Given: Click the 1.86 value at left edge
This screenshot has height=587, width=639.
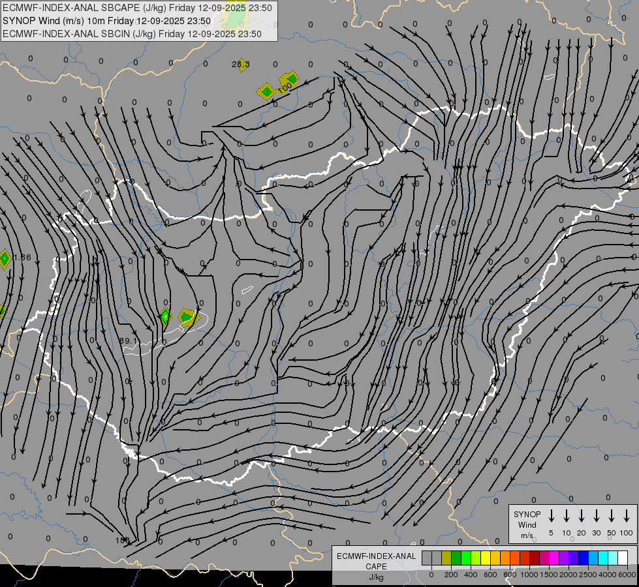Looking at the screenshot, I should tap(22, 258).
